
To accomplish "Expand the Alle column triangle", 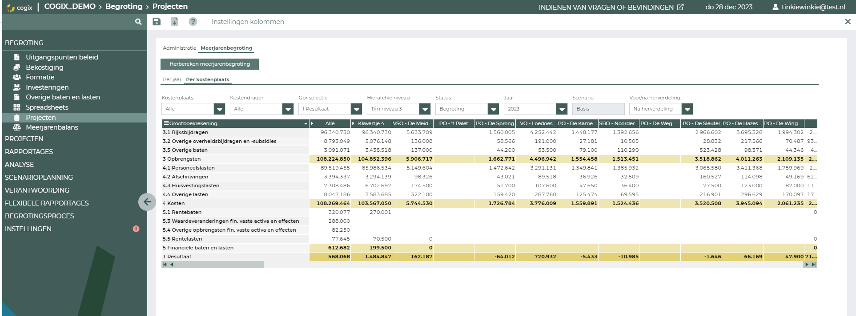I will tap(312, 123).
